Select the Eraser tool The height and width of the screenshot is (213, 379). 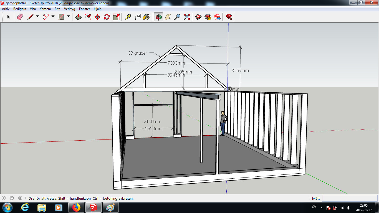(20, 17)
